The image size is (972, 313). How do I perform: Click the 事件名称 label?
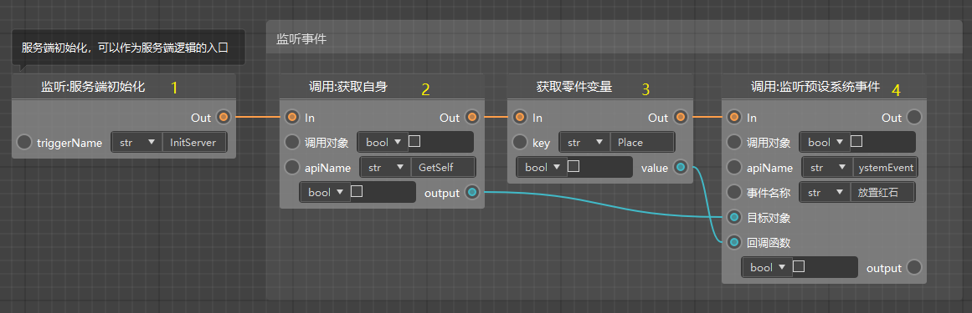(769, 192)
